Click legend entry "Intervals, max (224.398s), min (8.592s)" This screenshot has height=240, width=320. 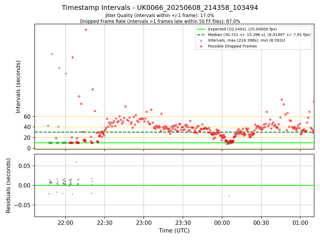click(246, 40)
